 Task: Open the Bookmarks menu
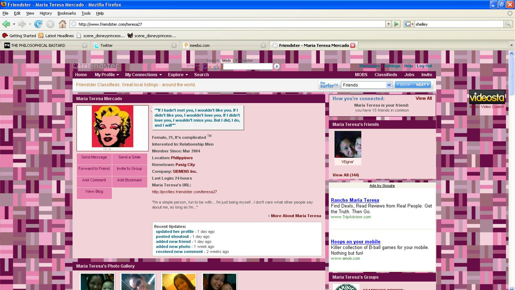67,13
